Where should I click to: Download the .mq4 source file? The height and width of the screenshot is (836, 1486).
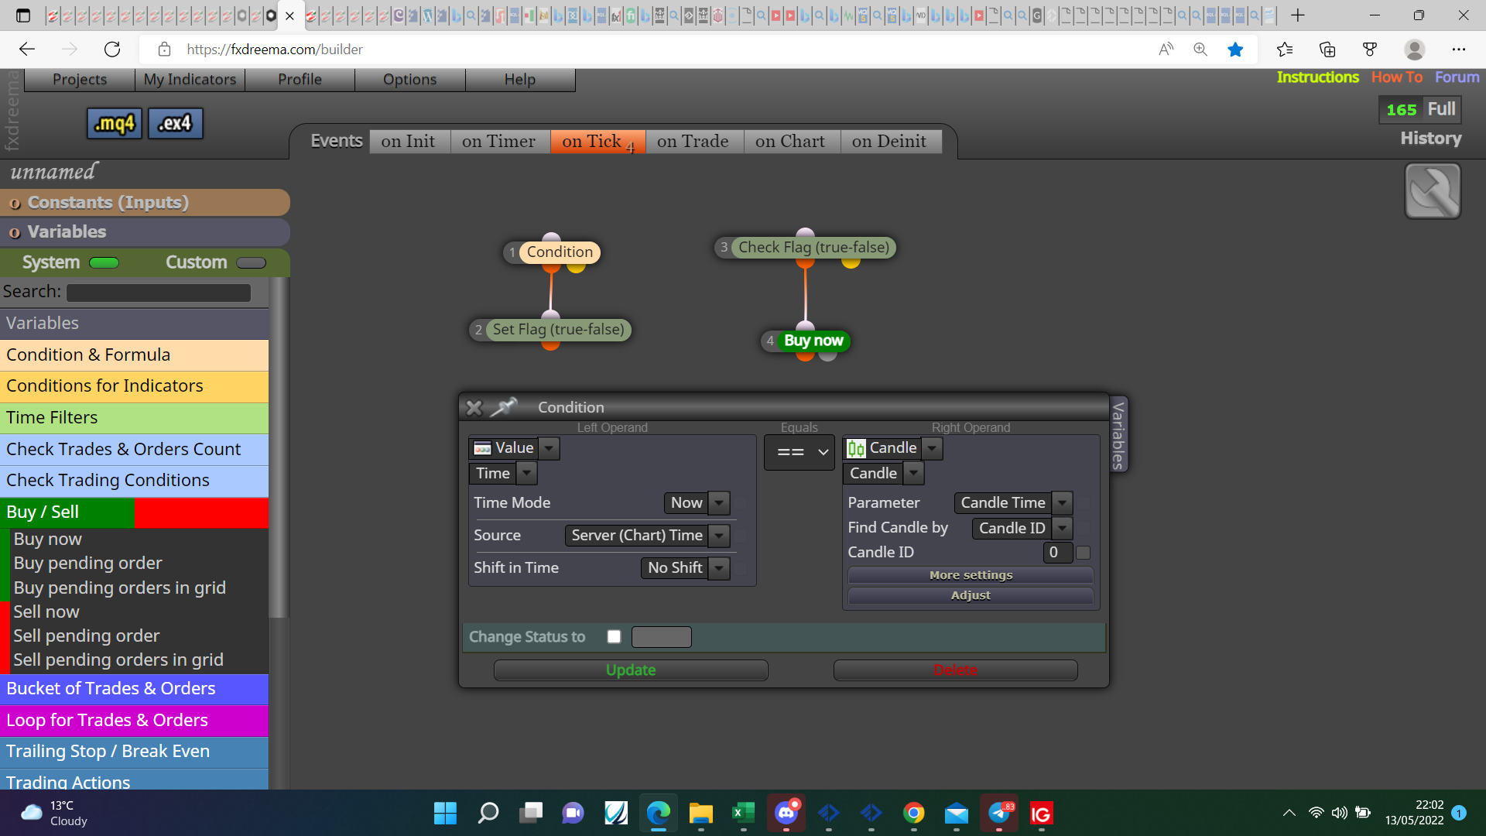coord(115,123)
